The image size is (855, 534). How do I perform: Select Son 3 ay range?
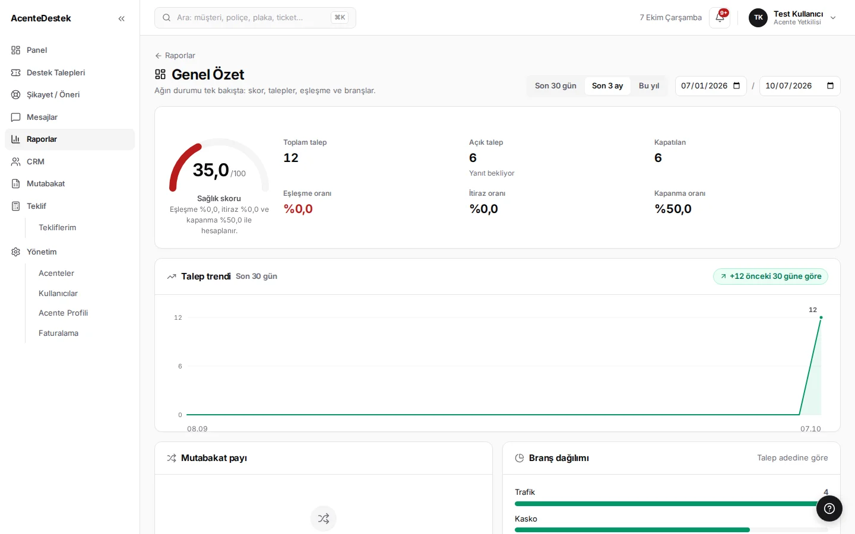[x=607, y=86]
